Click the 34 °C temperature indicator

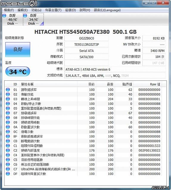pos(18,72)
